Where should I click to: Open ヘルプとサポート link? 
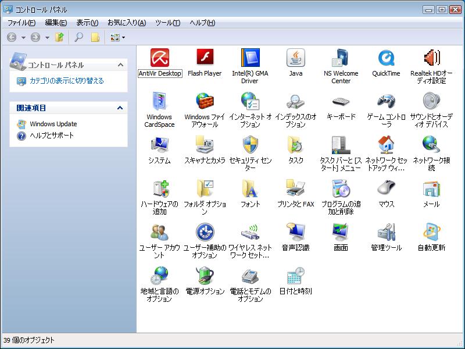point(52,136)
